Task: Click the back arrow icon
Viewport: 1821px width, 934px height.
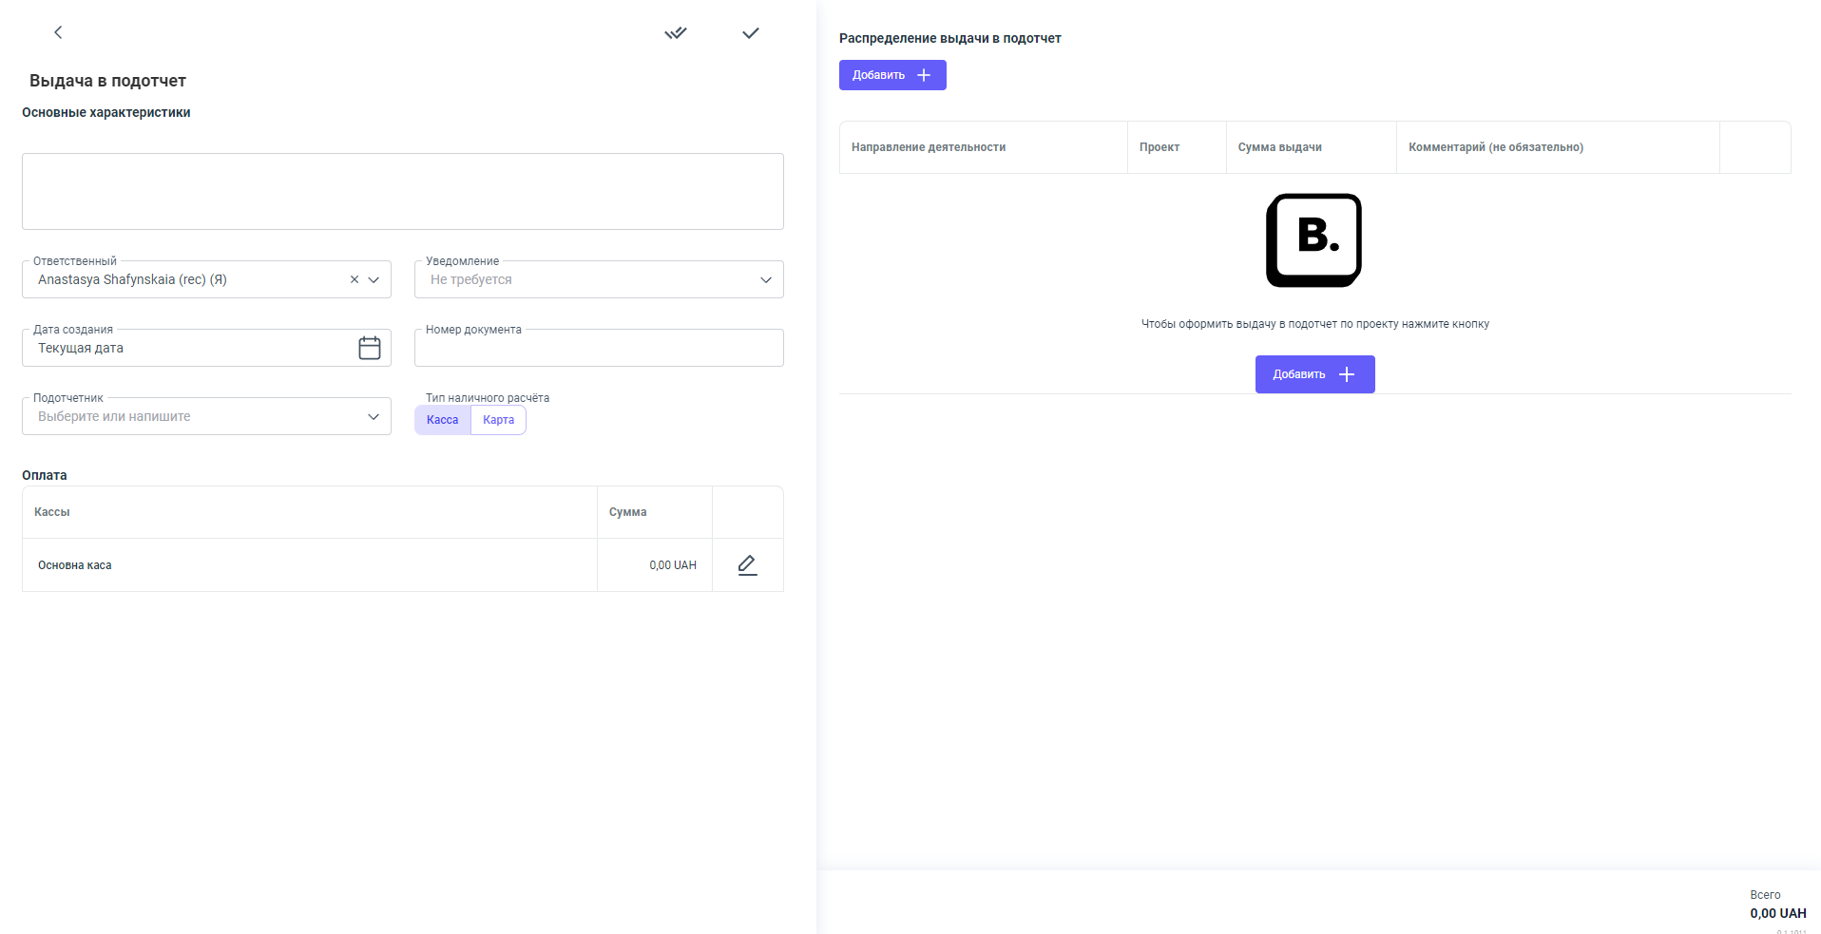Action: [58, 32]
